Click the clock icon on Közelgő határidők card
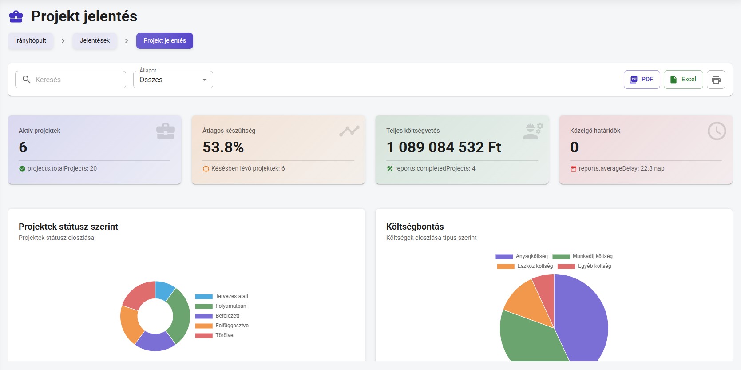The width and height of the screenshot is (741, 370). click(716, 131)
